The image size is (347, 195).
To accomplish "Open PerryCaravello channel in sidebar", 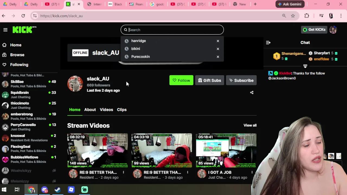I will pyautogui.click(x=29, y=127).
